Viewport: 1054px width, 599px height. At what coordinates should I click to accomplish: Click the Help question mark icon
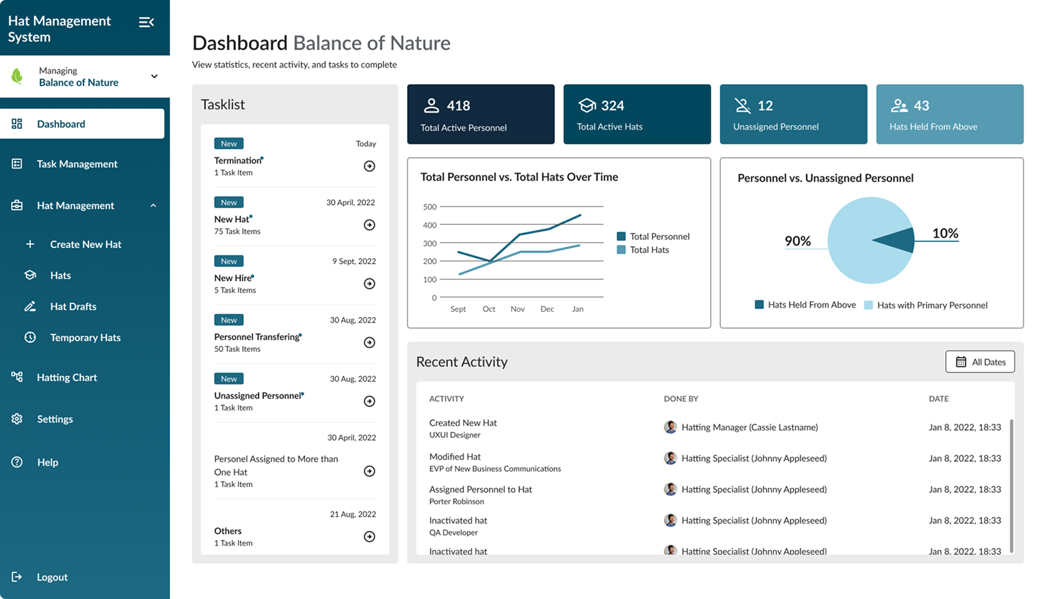click(x=17, y=462)
